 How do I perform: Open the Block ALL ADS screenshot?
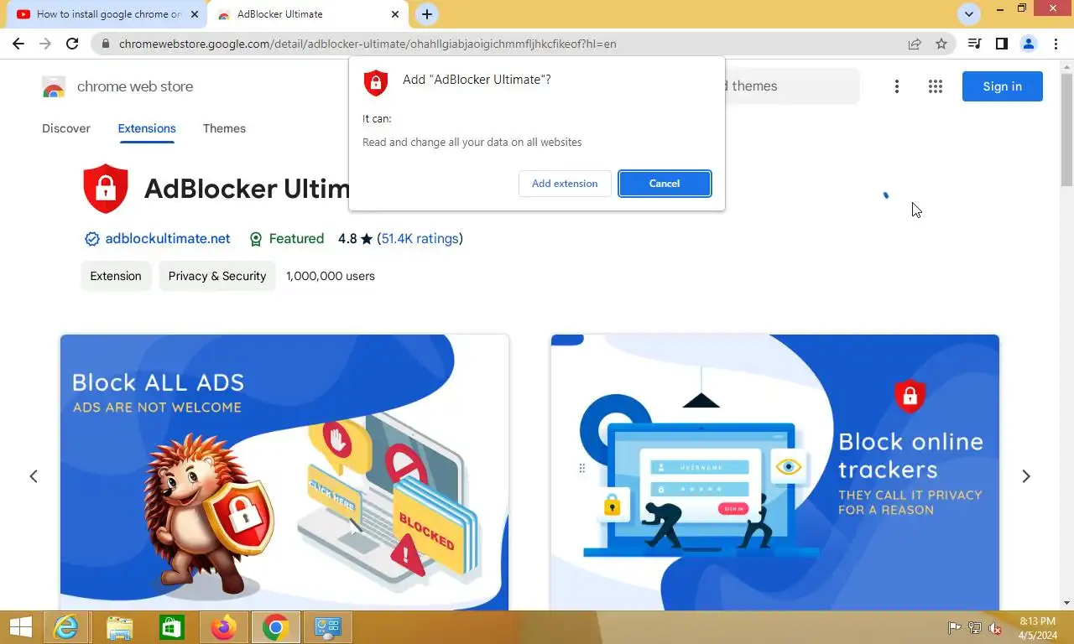pyautogui.click(x=284, y=472)
